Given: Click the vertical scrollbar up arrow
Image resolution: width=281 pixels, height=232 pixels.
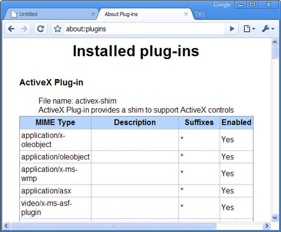Looking at the screenshot, I should click(x=275, y=42).
